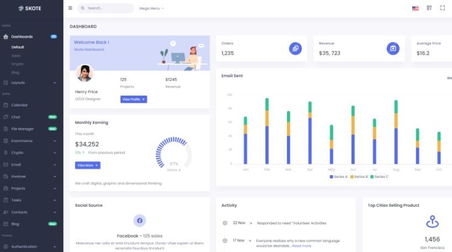Viewport: 452px width, 252px height.
Task: Select Default under Dashboards
Action: (x=18, y=47)
